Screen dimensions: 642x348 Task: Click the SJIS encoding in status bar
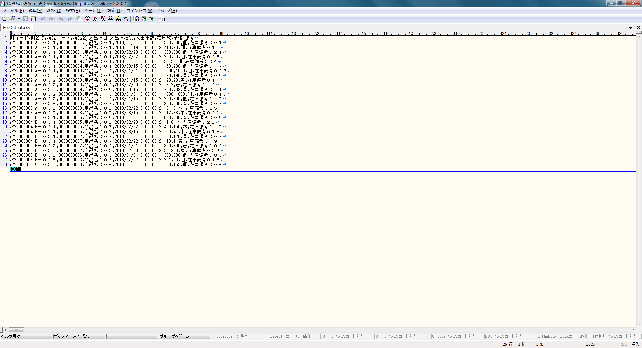click(590, 344)
